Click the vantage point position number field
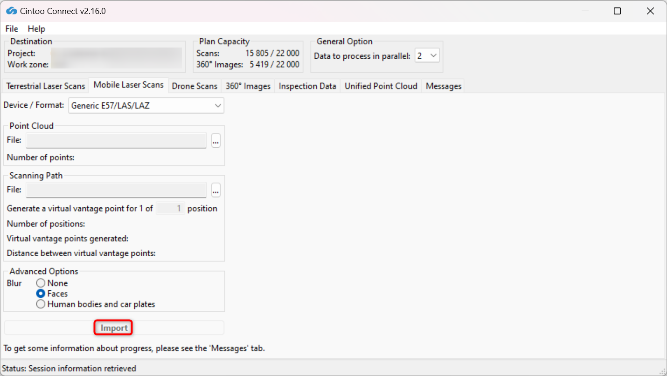 pyautogui.click(x=170, y=208)
